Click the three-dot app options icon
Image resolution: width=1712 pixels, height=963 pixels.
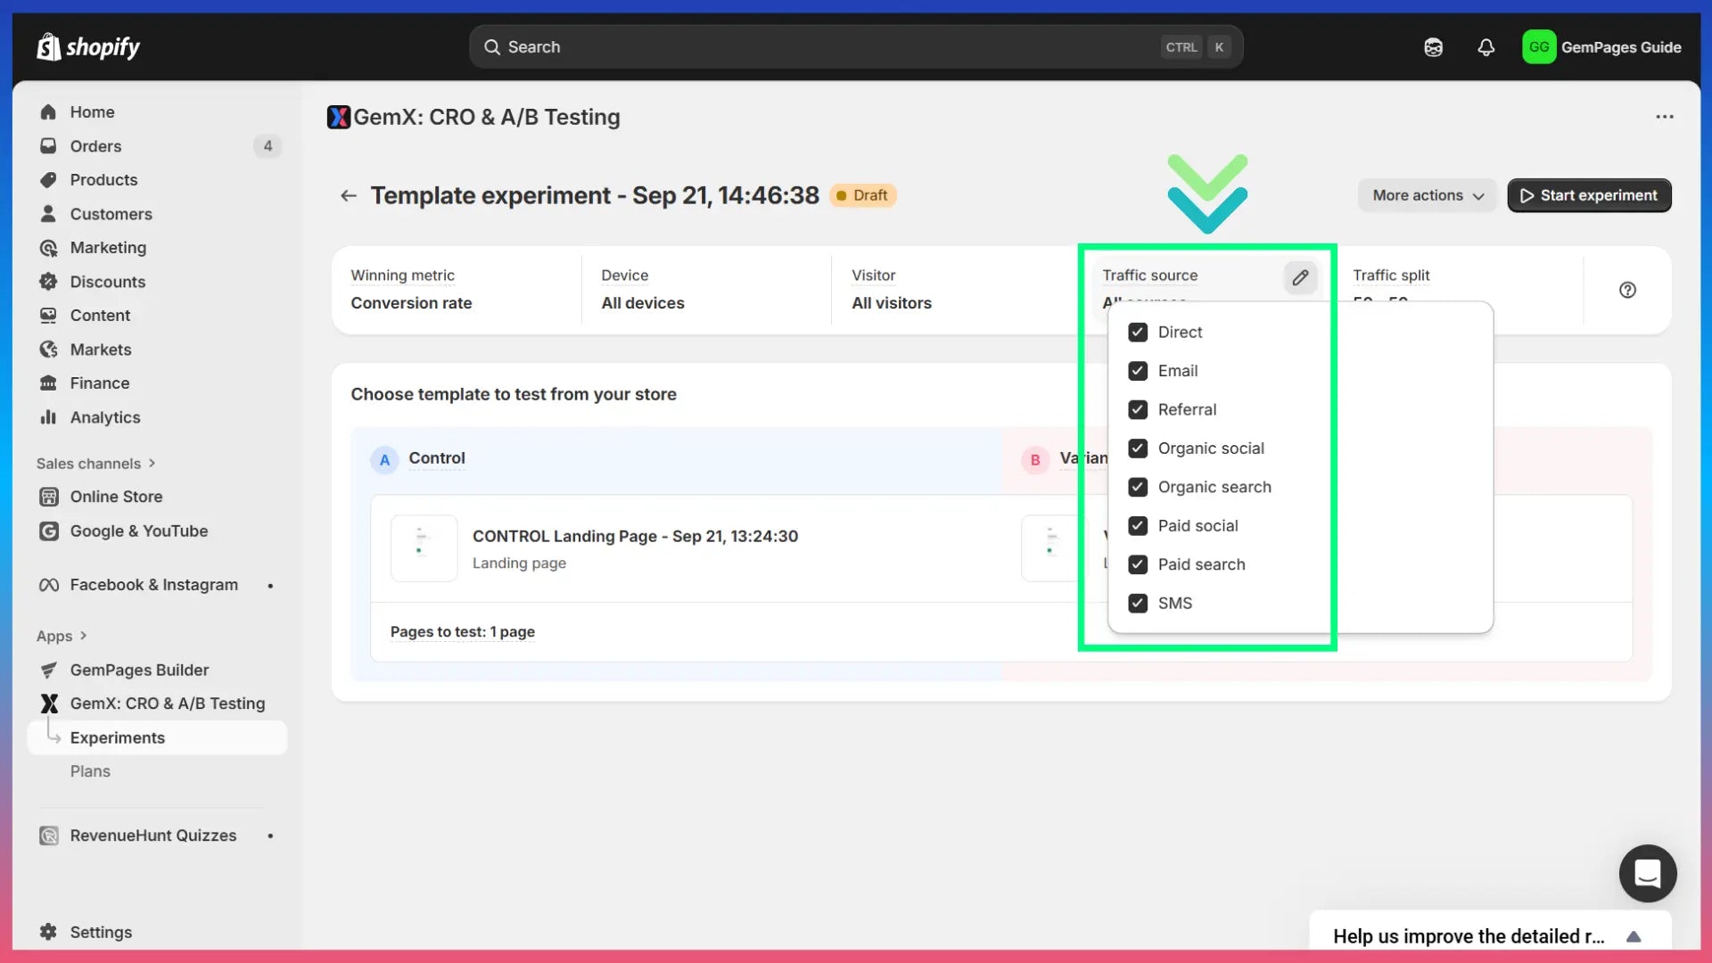click(x=1664, y=117)
